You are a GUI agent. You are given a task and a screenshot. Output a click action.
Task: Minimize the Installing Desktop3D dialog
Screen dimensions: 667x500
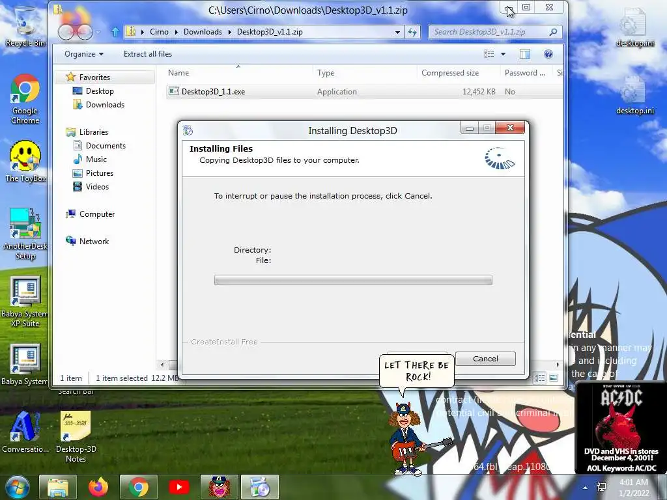[470, 128]
